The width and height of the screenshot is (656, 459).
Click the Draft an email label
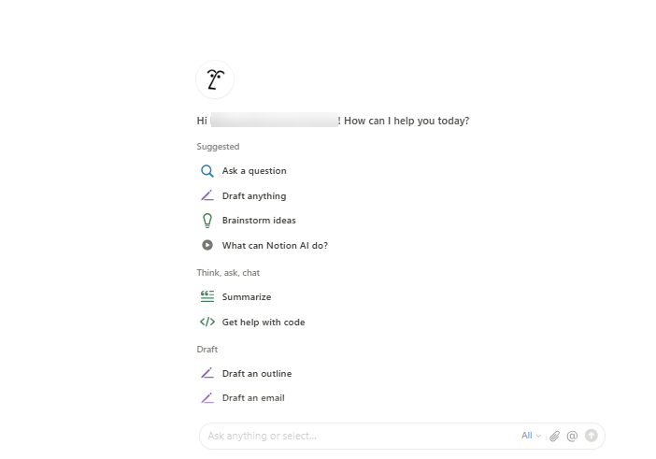pos(253,398)
